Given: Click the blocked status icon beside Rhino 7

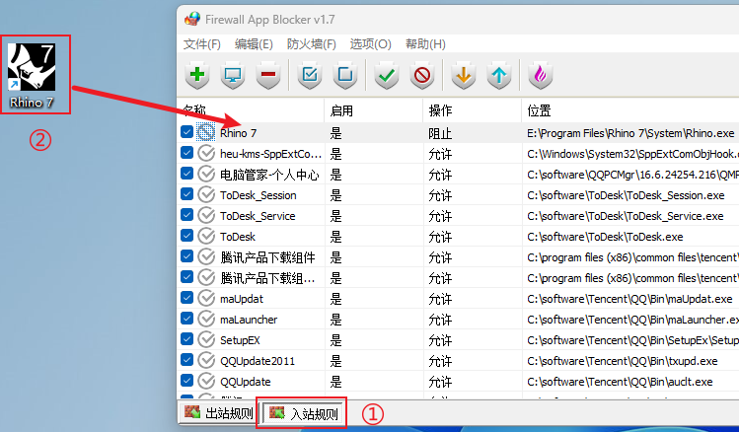Looking at the screenshot, I should point(206,132).
